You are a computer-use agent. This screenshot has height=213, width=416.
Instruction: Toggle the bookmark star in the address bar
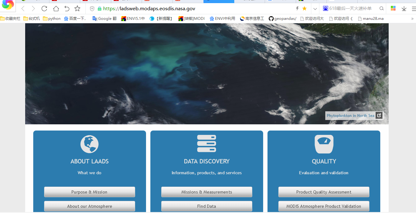pos(304,9)
